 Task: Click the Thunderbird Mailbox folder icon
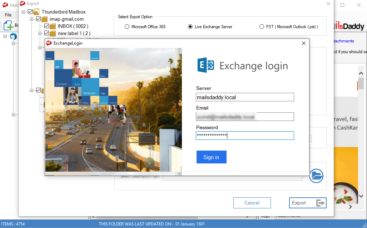pyautogui.click(x=36, y=12)
